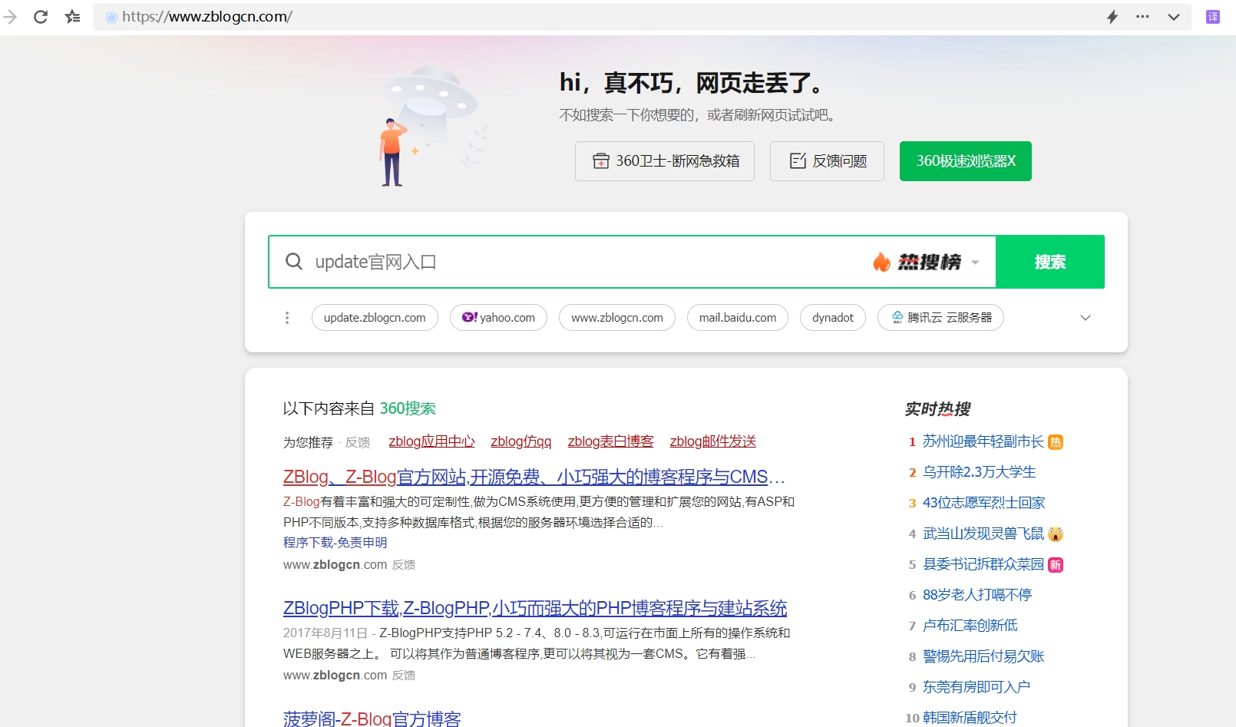
Task: Open hot search 东莞有房即可入户
Action: (x=977, y=687)
